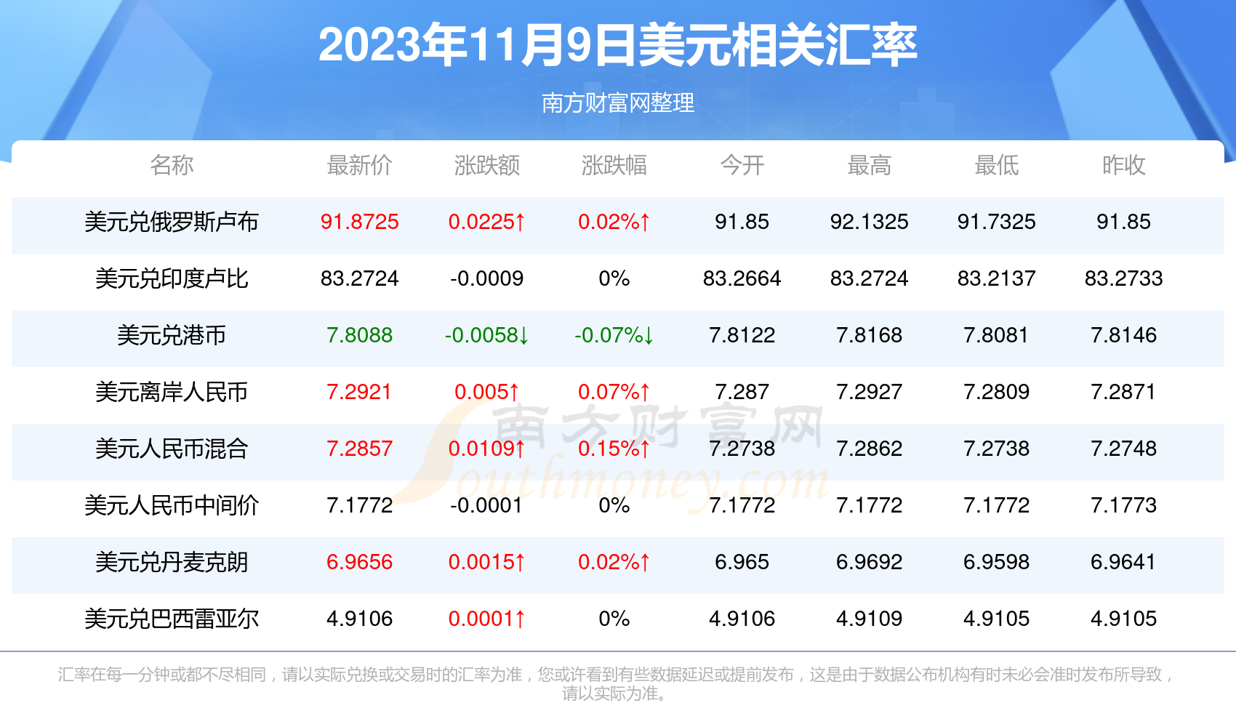Click Hong Kong dollar low 7.8081
This screenshot has width=1236, height=727.
(x=997, y=335)
